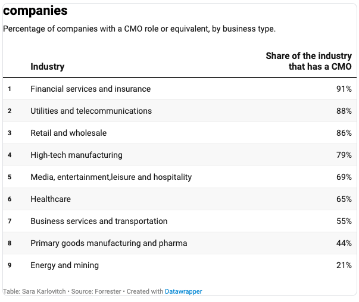Click Primary goods manufacturing and pharma cell
This screenshot has width=359, height=302.
coord(109,243)
